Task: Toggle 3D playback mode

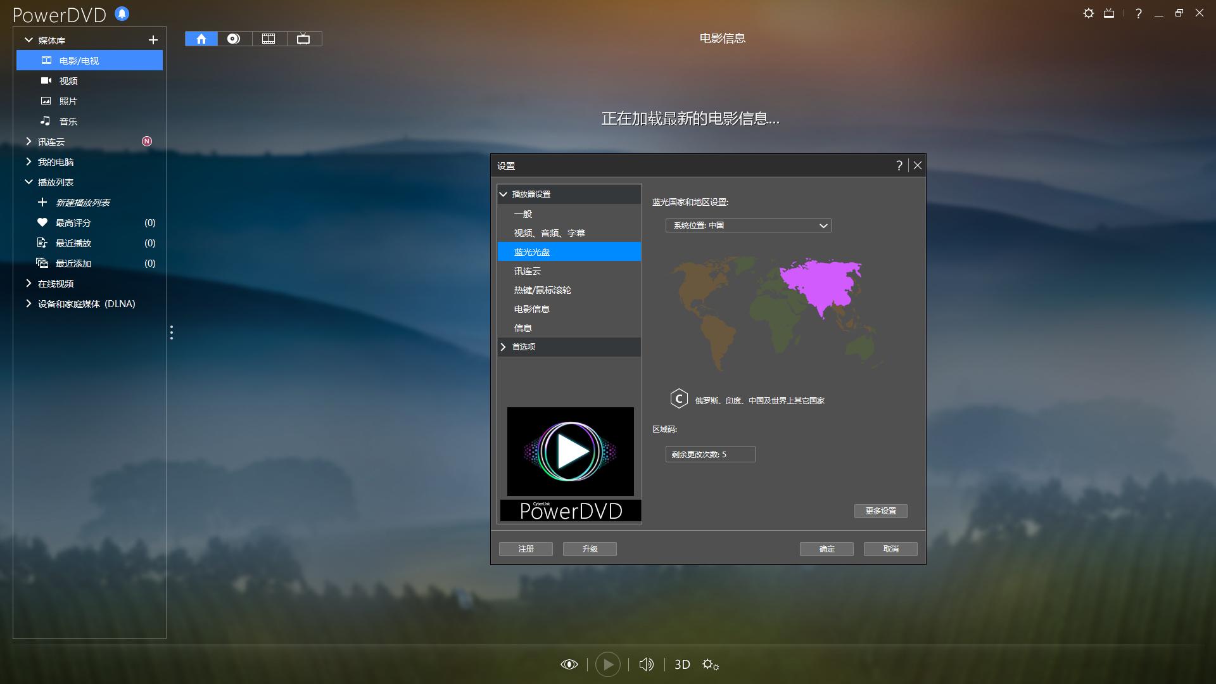Action: (x=682, y=664)
